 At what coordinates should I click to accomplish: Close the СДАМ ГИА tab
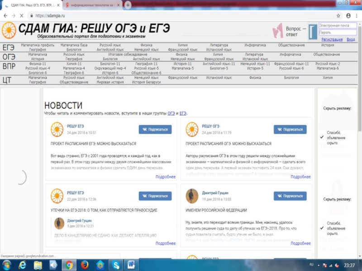coord(58,5)
